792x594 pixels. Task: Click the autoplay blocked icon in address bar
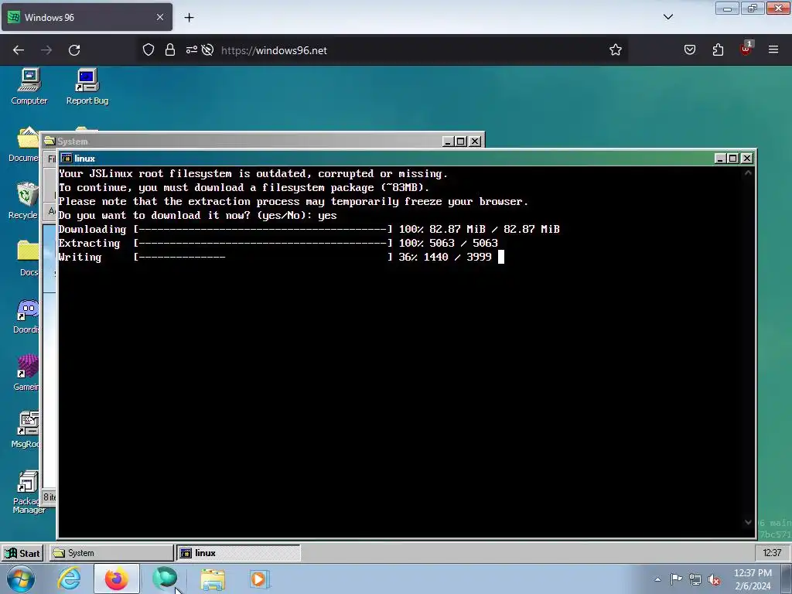pos(207,50)
